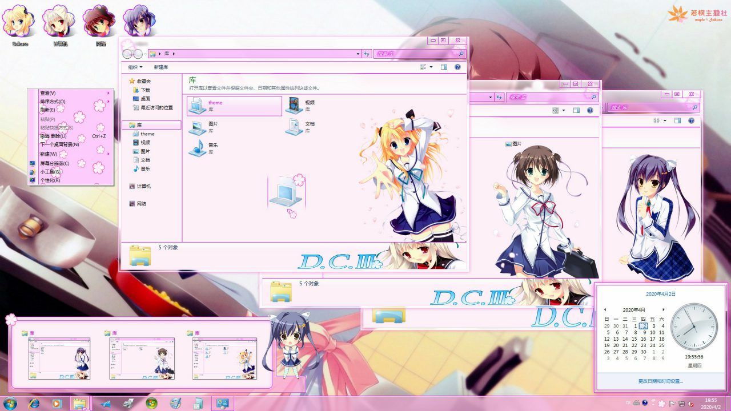Expand the 查看(V) submenu in context menu
Image resolution: width=731 pixels, height=411 pixels.
(107, 93)
